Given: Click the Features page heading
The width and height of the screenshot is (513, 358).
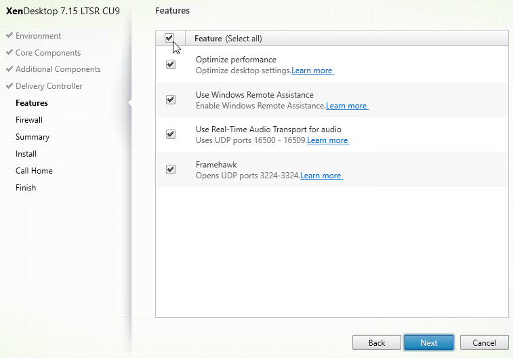Looking at the screenshot, I should pyautogui.click(x=172, y=10).
